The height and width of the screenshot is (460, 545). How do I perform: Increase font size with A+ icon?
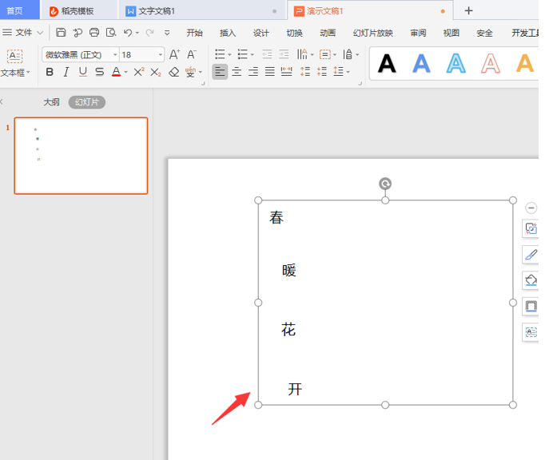(x=174, y=54)
